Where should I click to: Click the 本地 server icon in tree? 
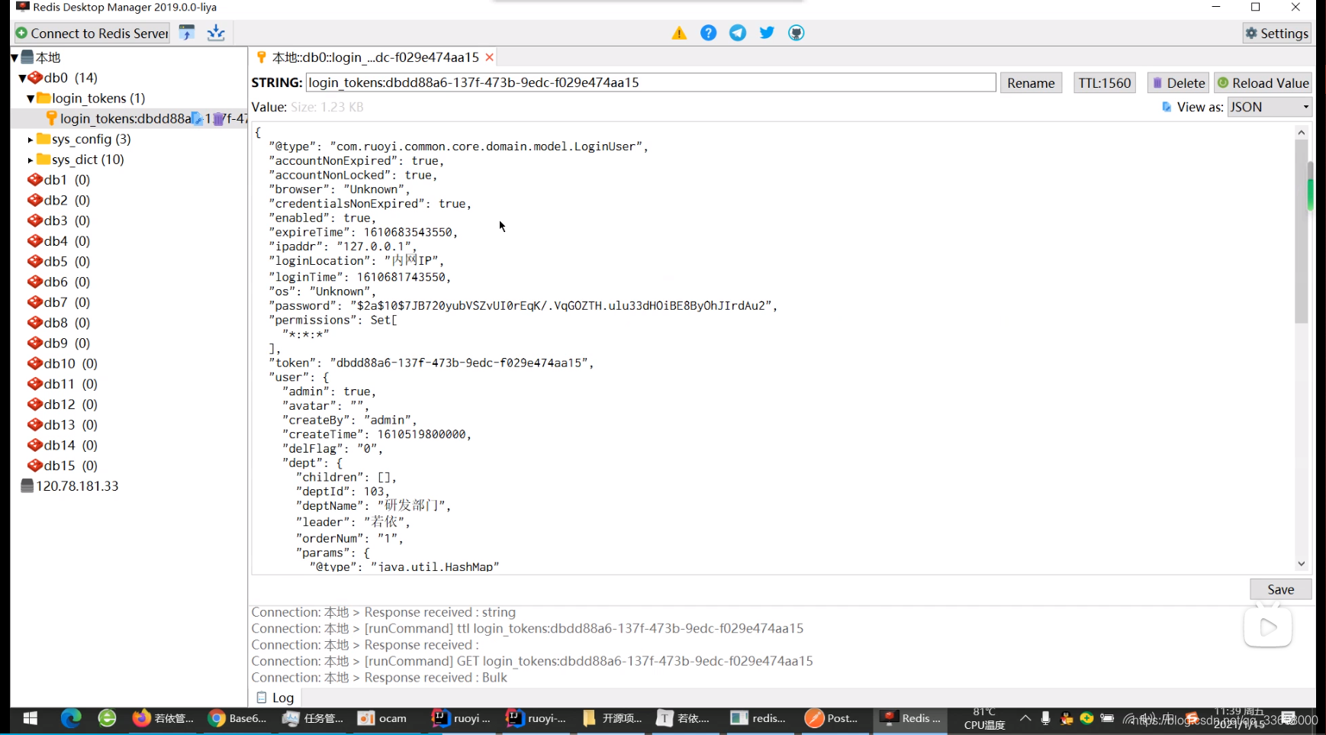click(x=27, y=57)
